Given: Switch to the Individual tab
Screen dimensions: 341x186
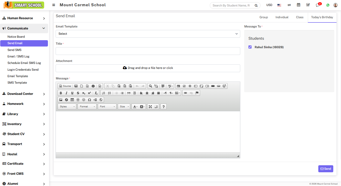Looking at the screenshot, I should [x=282, y=17].
